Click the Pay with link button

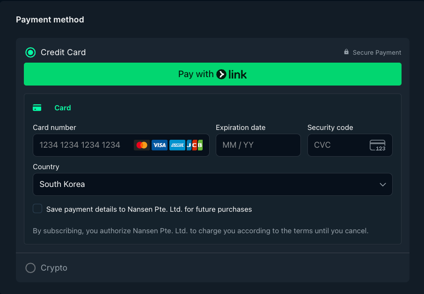click(212, 74)
